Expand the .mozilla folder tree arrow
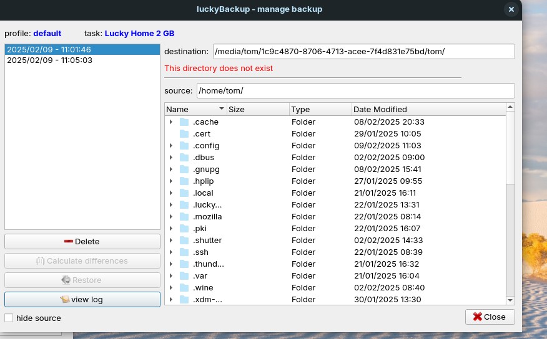The width and height of the screenshot is (547, 339). [171, 216]
